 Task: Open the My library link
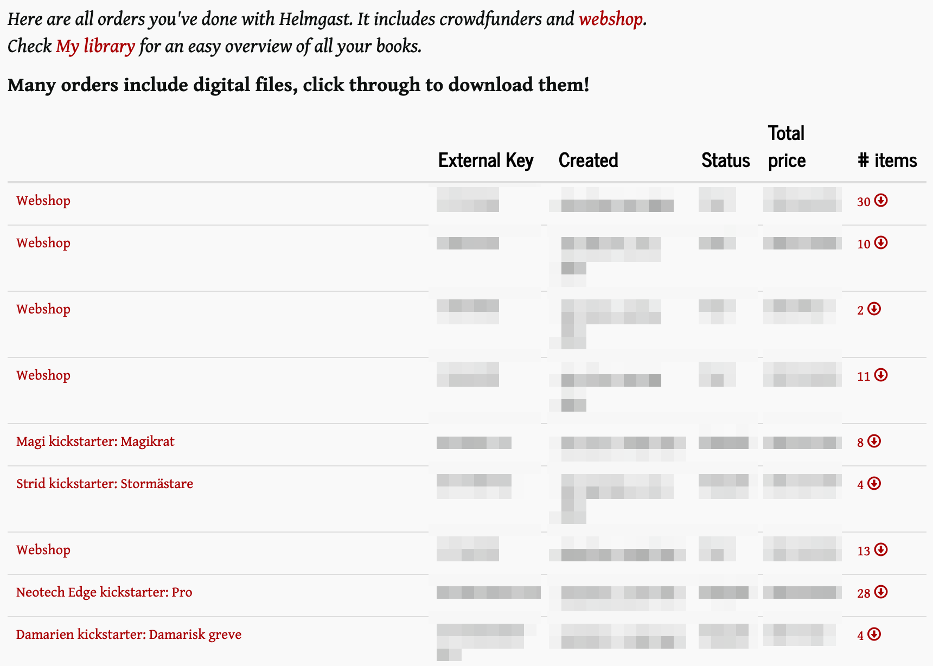pos(95,47)
